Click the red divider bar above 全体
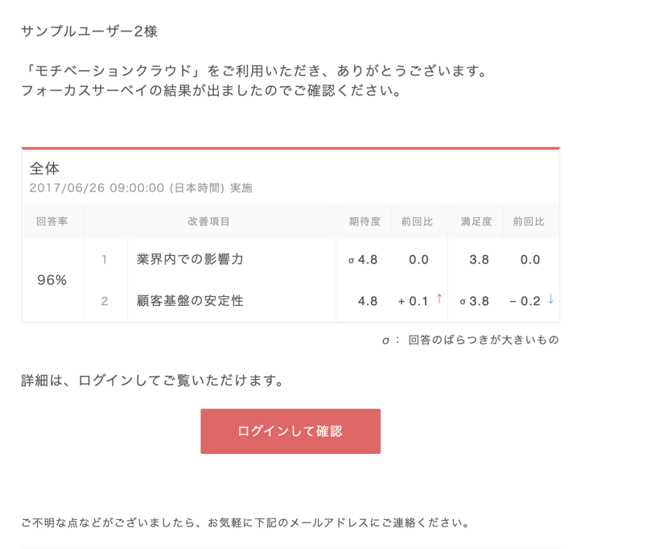This screenshot has width=647, height=549. [291, 148]
